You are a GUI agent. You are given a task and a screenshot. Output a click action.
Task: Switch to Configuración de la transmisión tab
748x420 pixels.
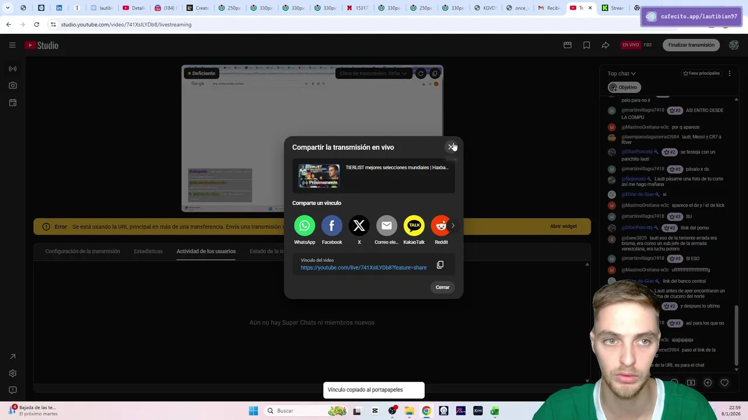coord(82,251)
